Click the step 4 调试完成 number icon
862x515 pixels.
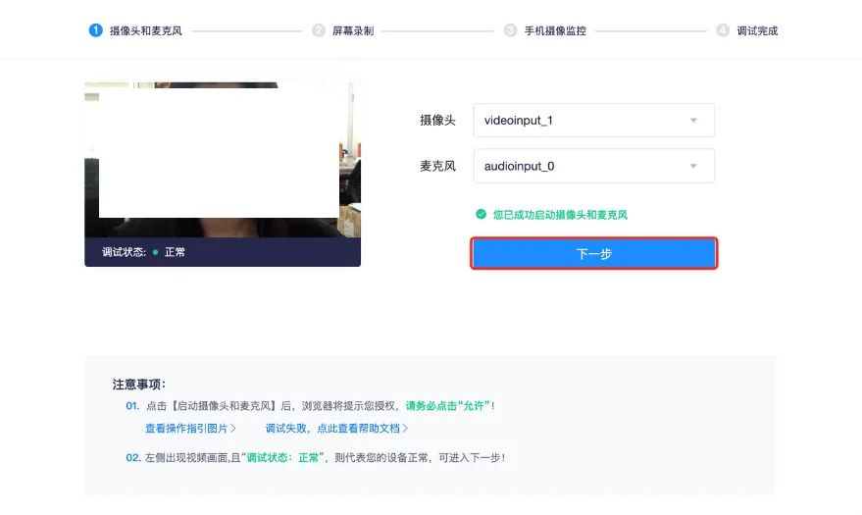point(723,30)
